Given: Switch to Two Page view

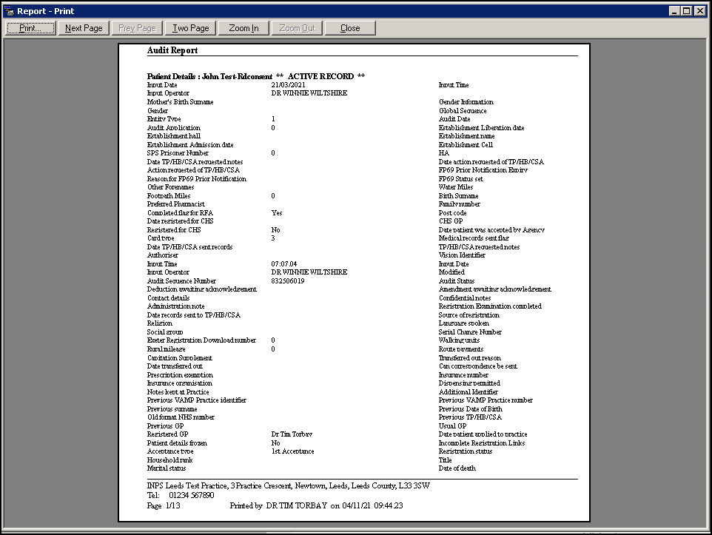Looking at the screenshot, I should [x=191, y=28].
